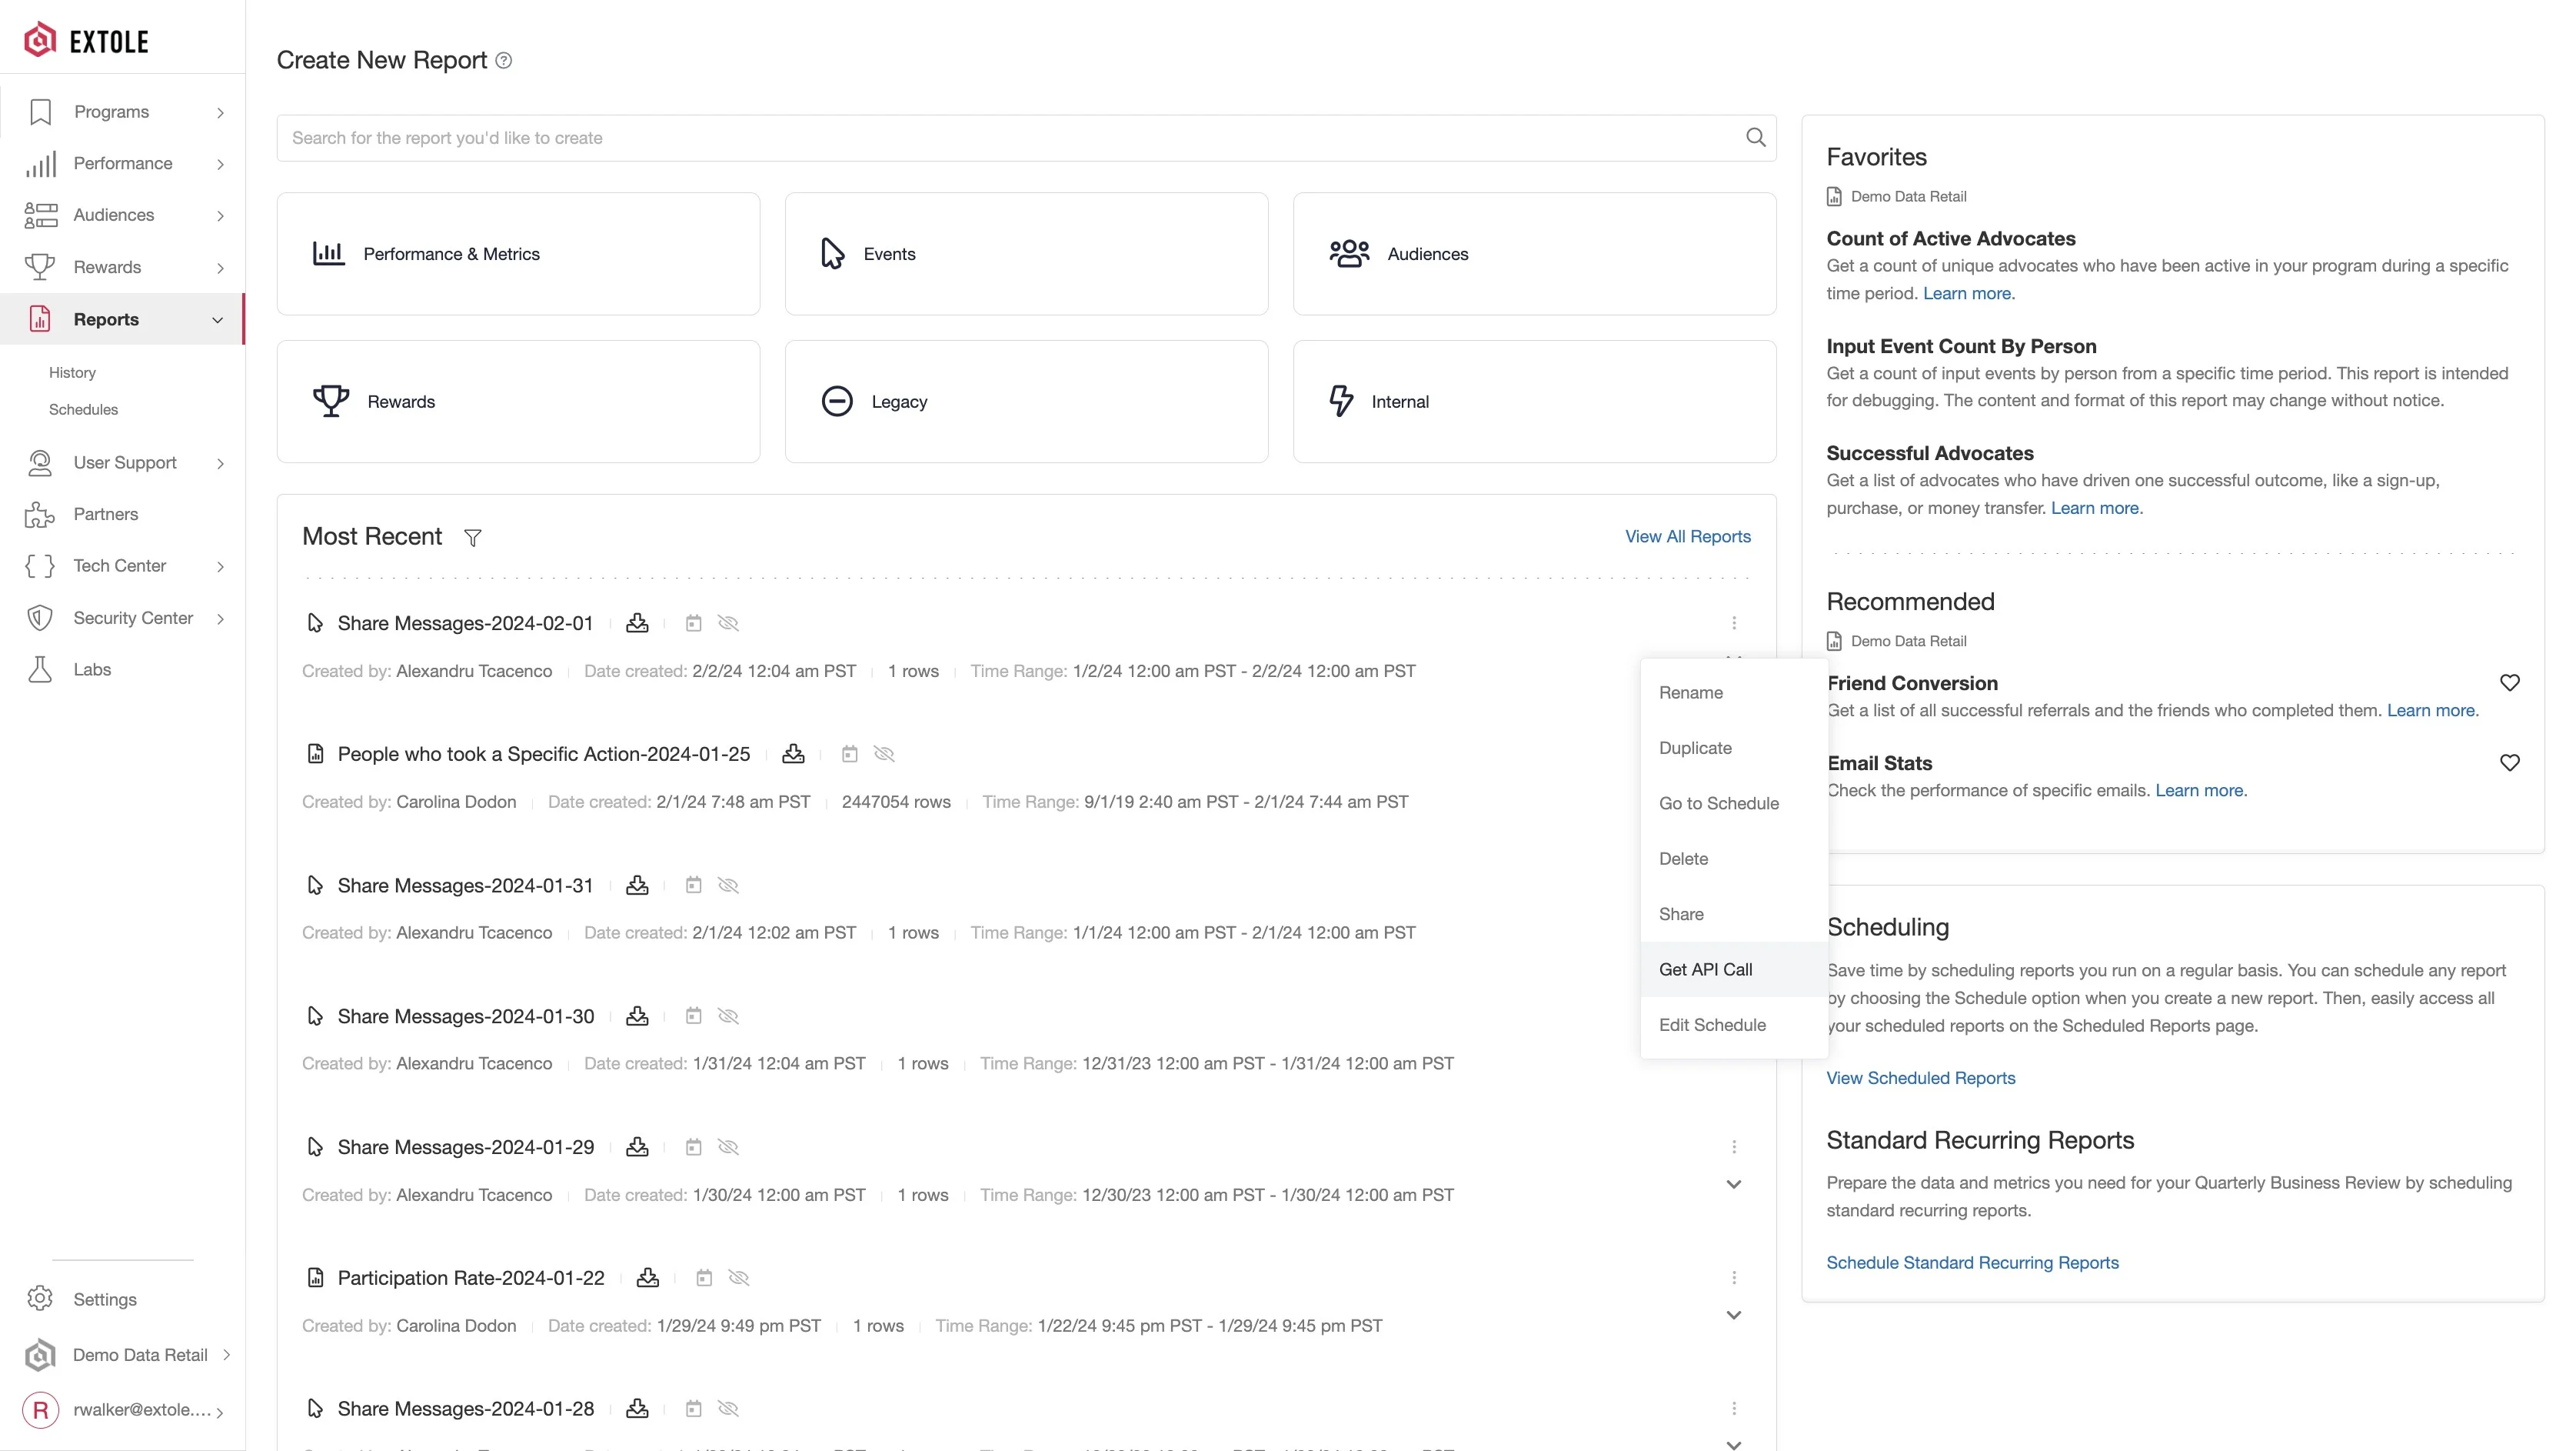Favorite the Friend Conversion report heart

(x=2509, y=683)
